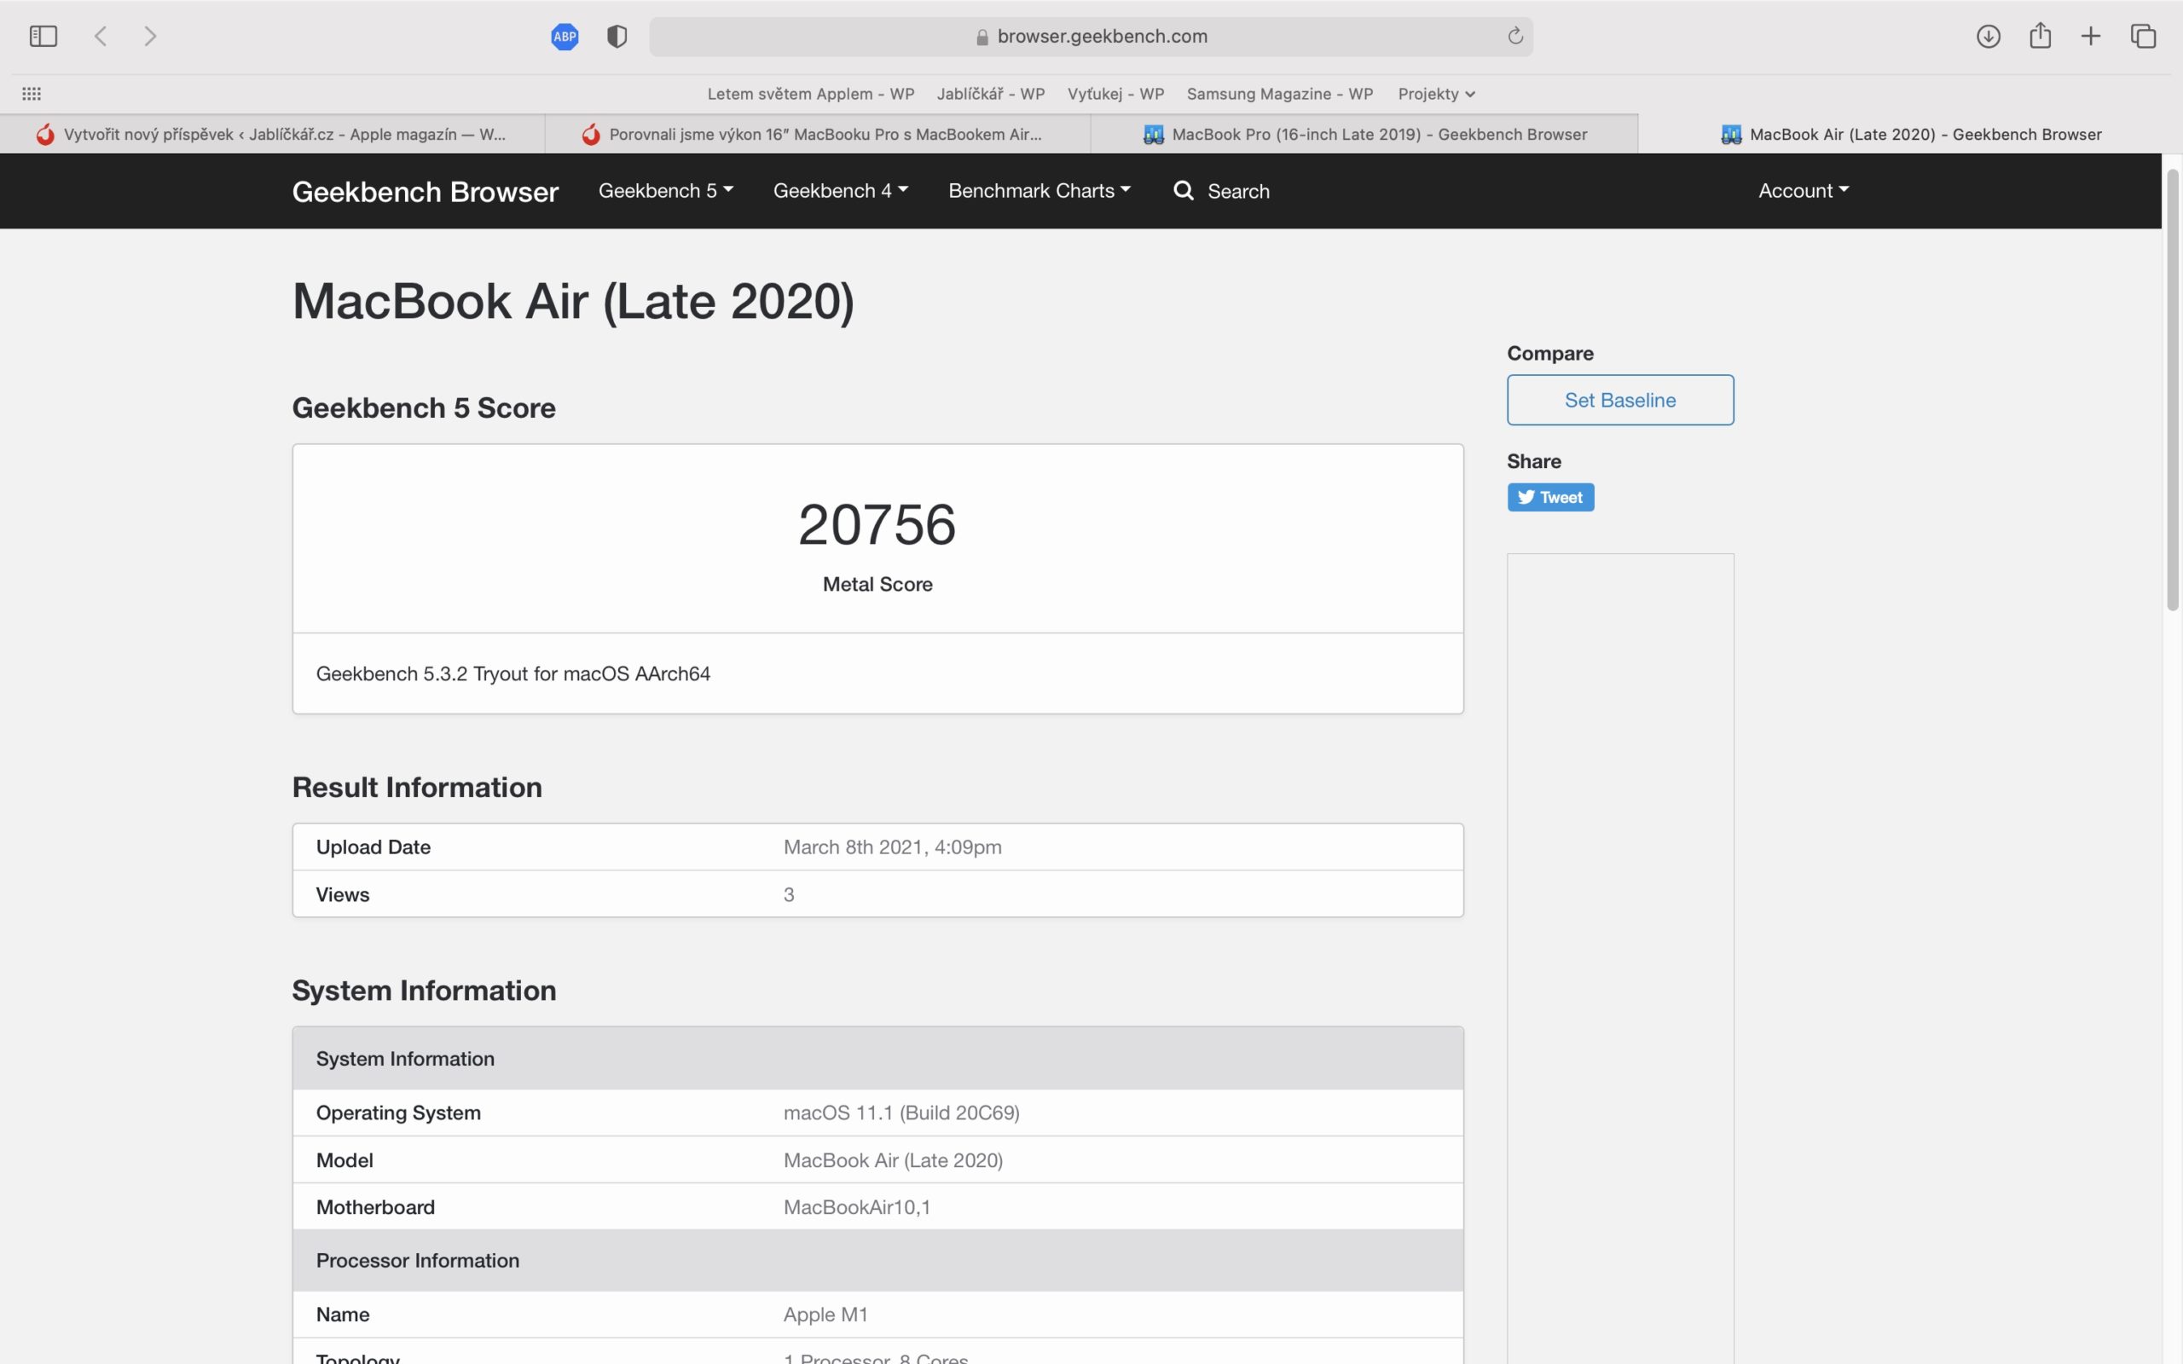This screenshot has height=1364, width=2183.
Task: Click the Set Baseline button
Action: tap(1620, 400)
